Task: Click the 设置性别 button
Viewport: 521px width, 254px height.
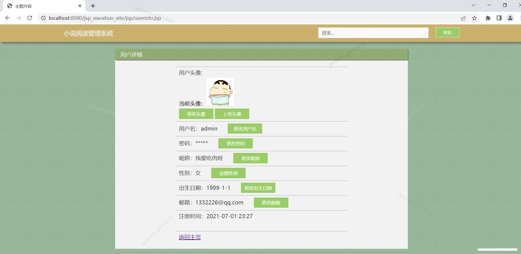Action: pos(228,173)
